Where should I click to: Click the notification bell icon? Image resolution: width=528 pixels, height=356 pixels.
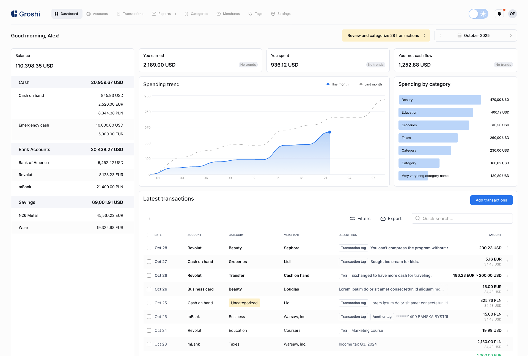[x=499, y=14]
